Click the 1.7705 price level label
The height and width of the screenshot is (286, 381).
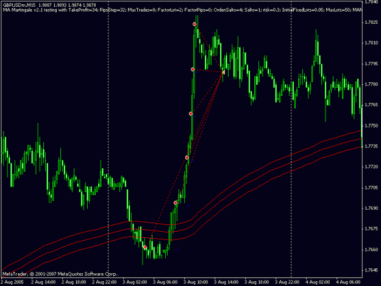371,188
